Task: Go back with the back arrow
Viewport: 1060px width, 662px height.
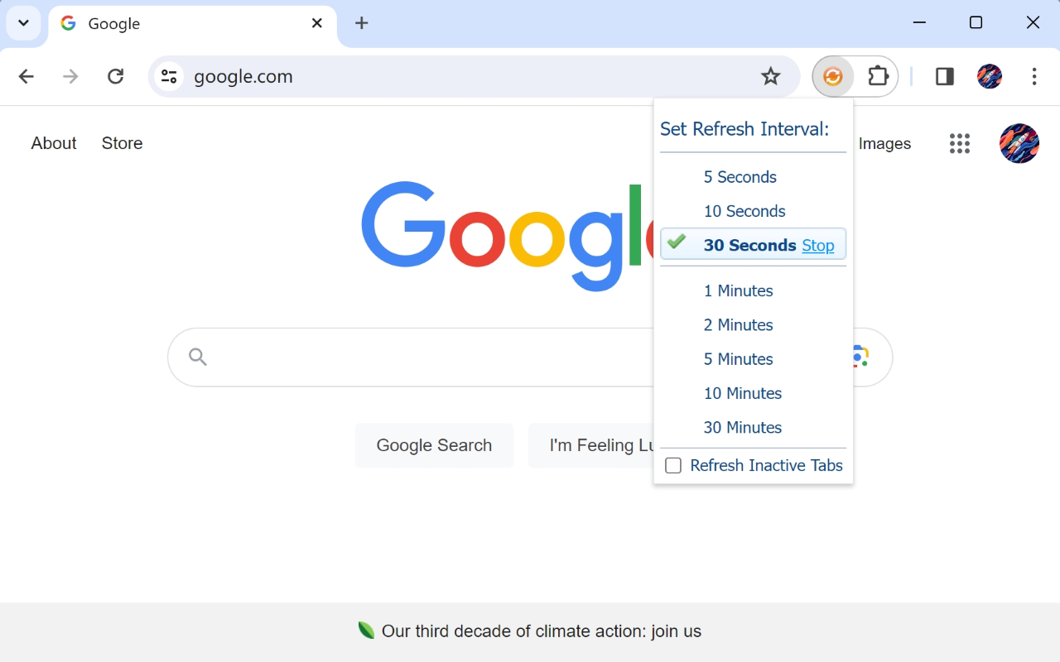Action: [26, 77]
